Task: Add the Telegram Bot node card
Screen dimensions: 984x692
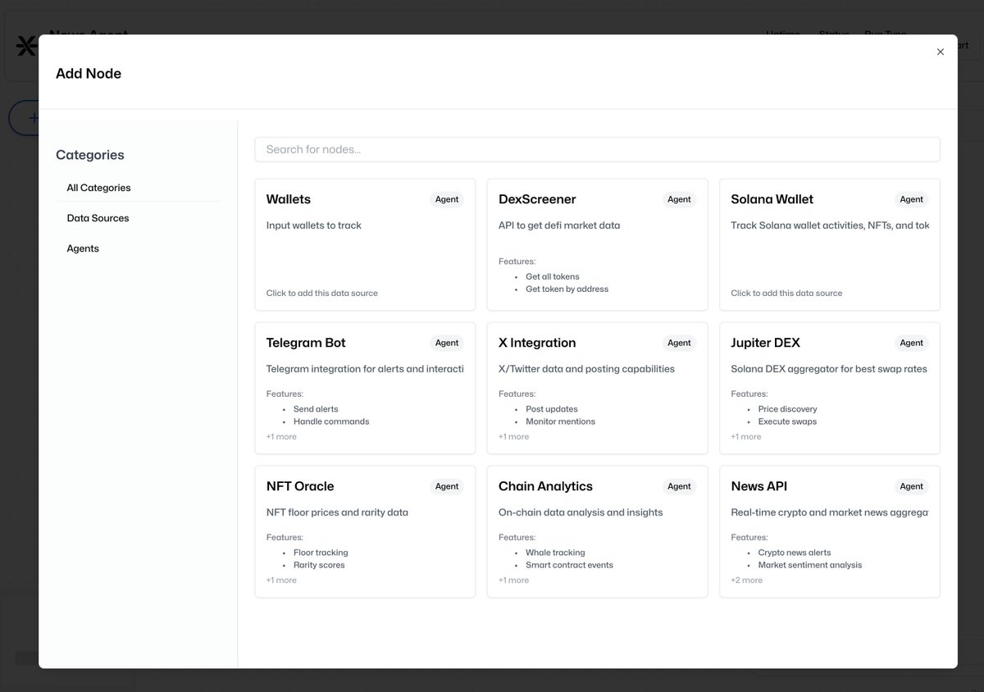Action: 365,388
